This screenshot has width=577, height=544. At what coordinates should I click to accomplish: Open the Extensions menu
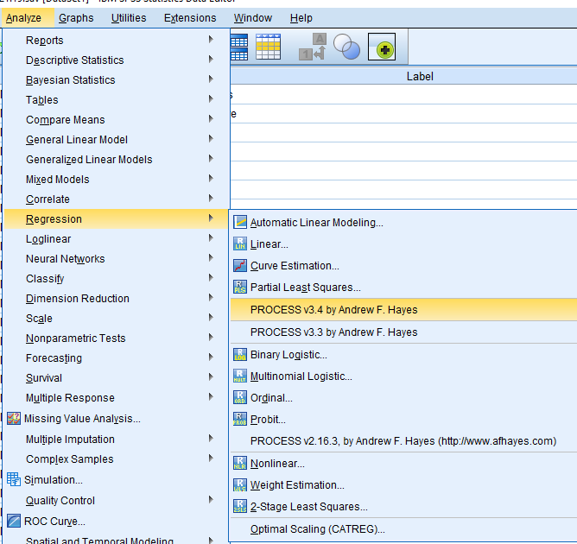190,17
